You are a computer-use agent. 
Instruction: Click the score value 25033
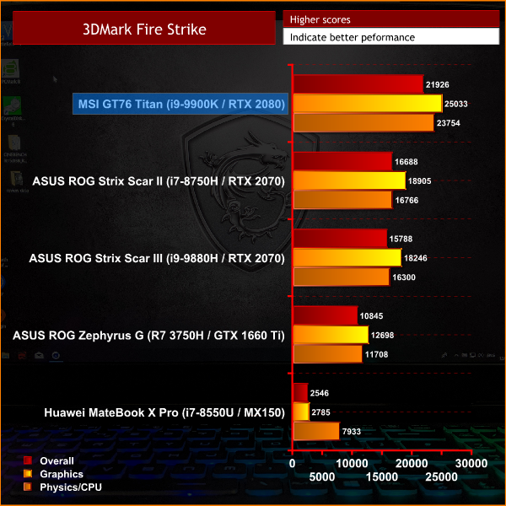click(x=456, y=104)
